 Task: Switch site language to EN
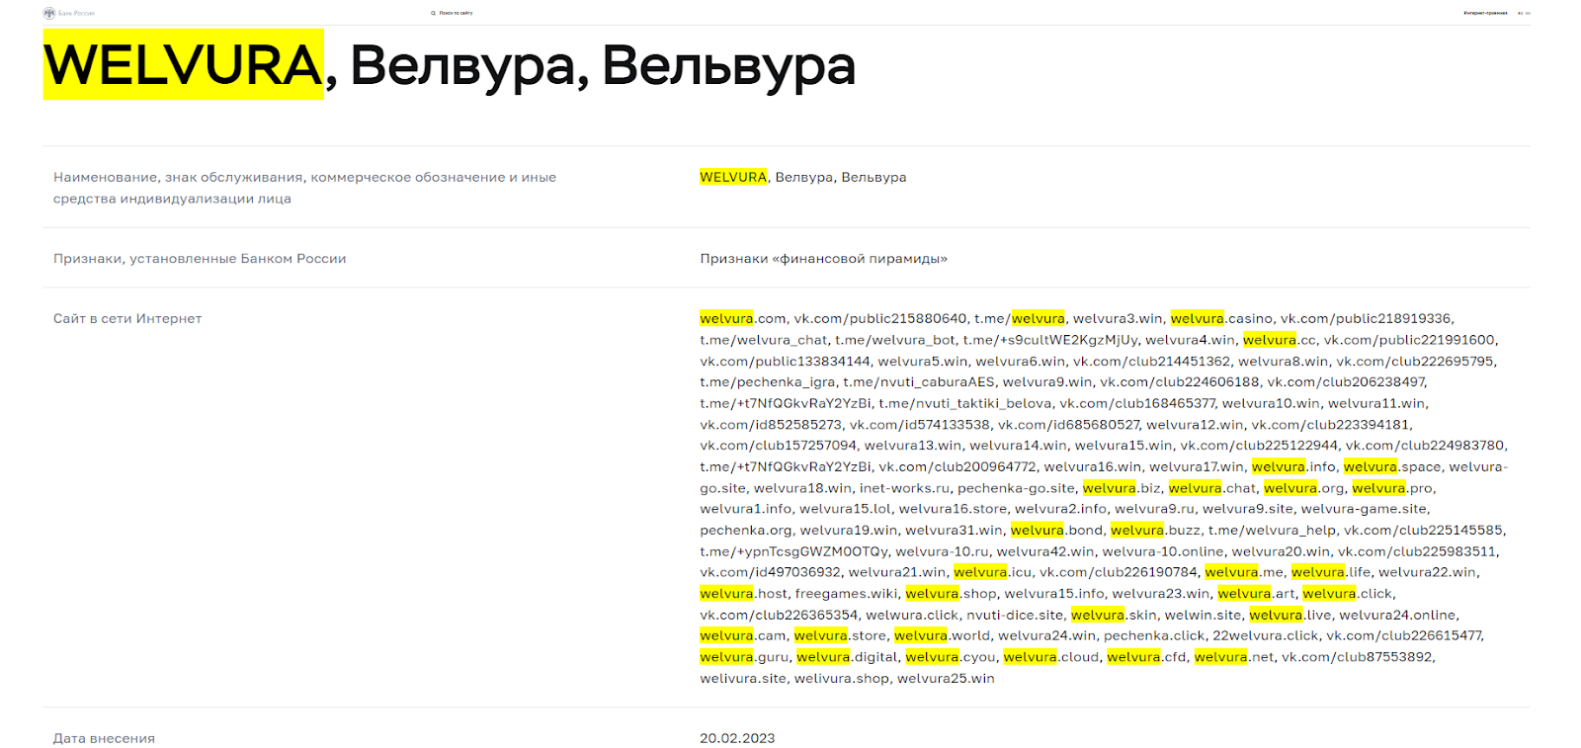[1528, 13]
